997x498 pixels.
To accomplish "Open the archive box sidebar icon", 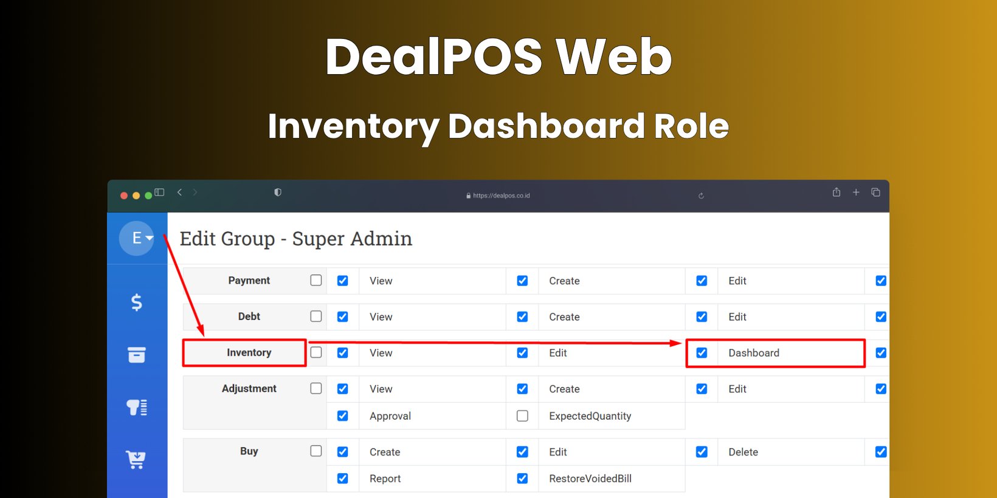I will 137,355.
